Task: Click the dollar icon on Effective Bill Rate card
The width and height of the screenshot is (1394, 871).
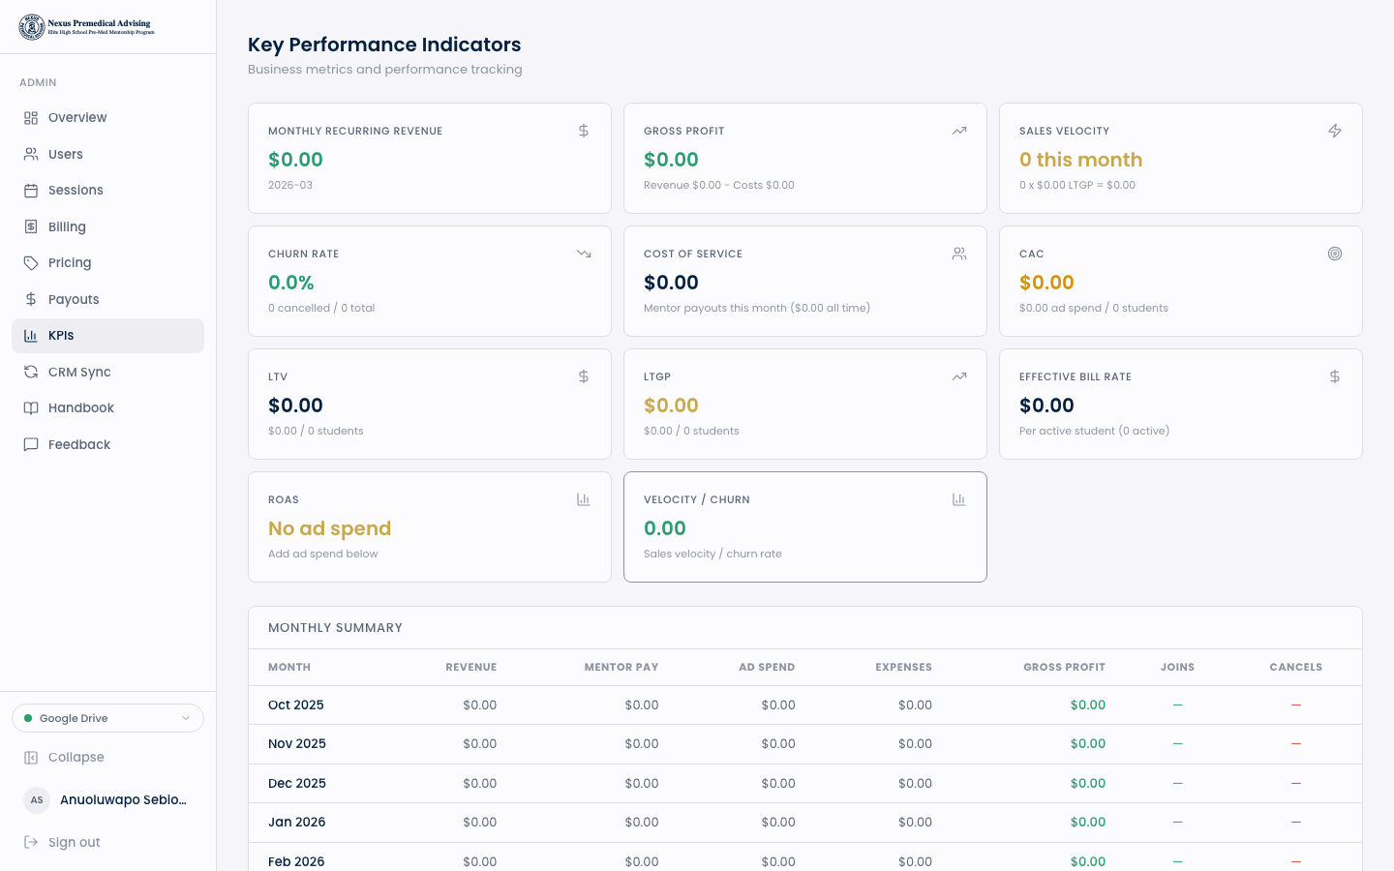Action: 1335,376
